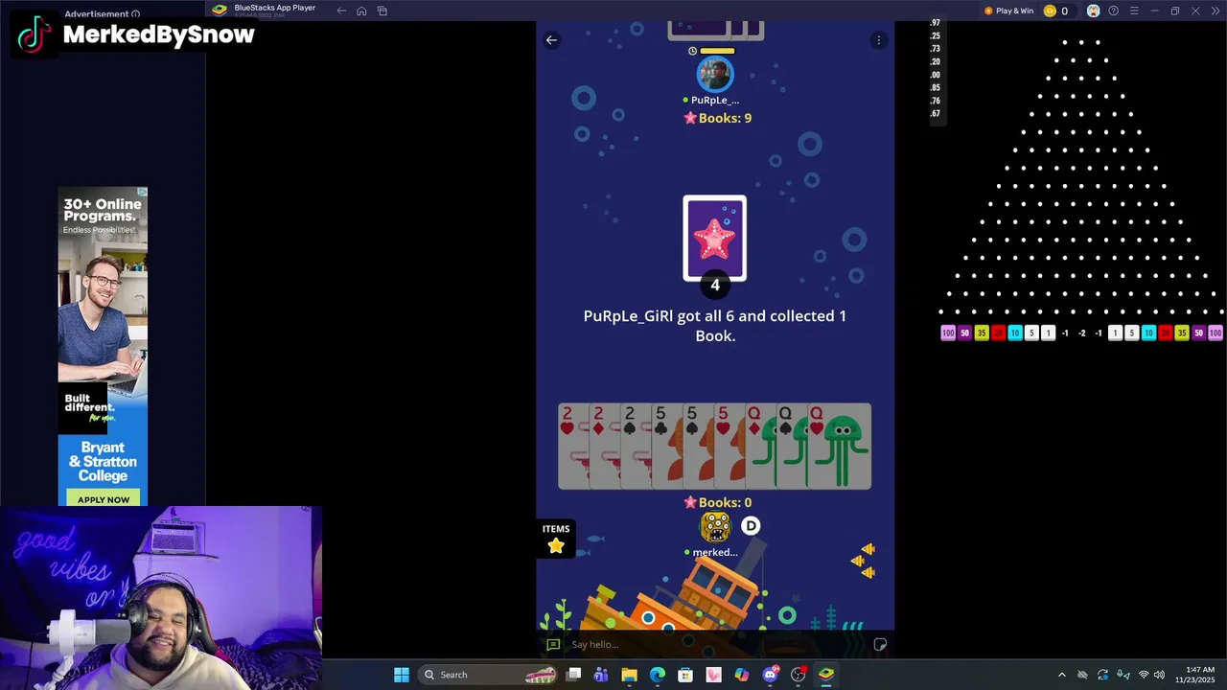Open the volume control in system tray
This screenshot has height=690, width=1227.
[1159, 675]
